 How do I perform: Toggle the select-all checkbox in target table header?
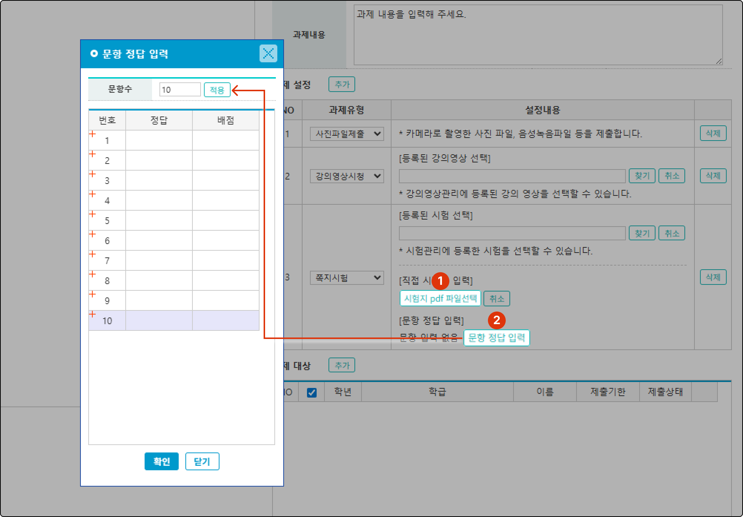312,392
